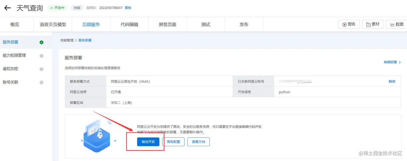Viewport: 407px width, 161px height.
Task: Open revenue via the 营收 coin icon
Action: 344,24
